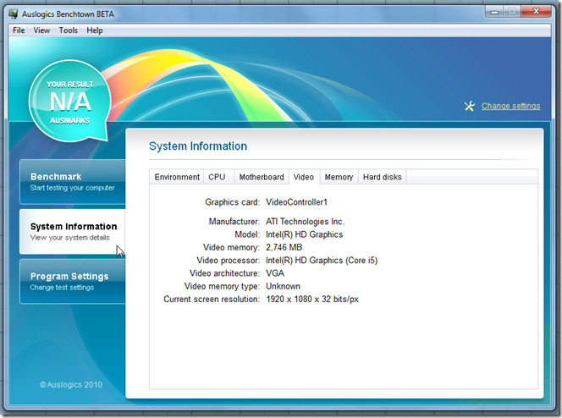This screenshot has width=562, height=418.
Task: Switch to the Memory tab
Action: (339, 177)
